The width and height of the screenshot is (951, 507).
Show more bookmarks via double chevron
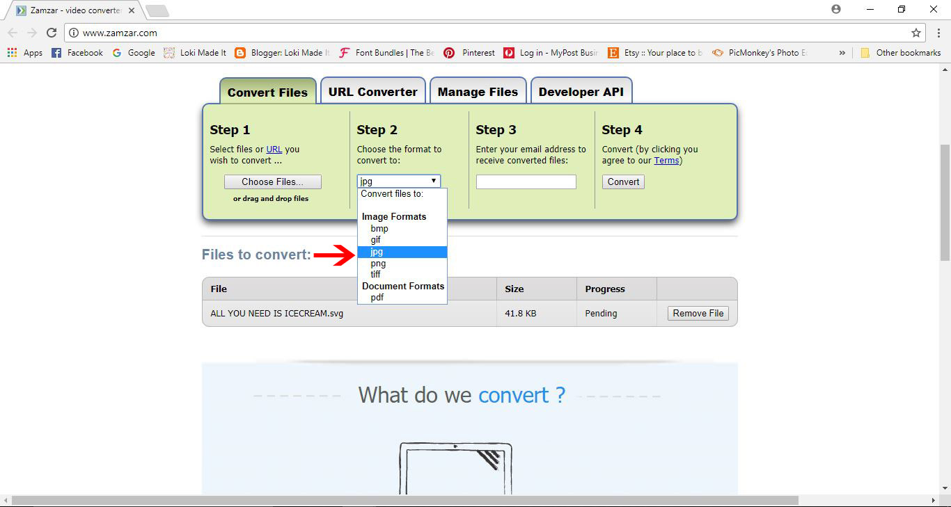(x=842, y=53)
